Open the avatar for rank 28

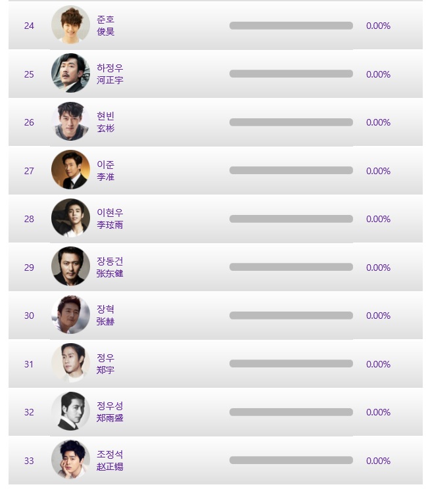[x=70, y=218]
